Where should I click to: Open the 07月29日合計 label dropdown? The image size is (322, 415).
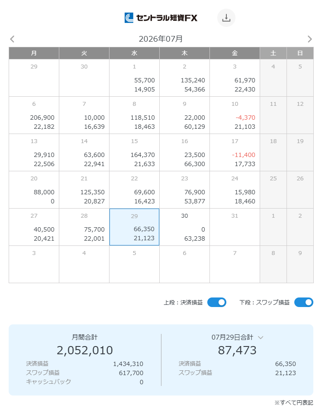[x=232, y=337]
